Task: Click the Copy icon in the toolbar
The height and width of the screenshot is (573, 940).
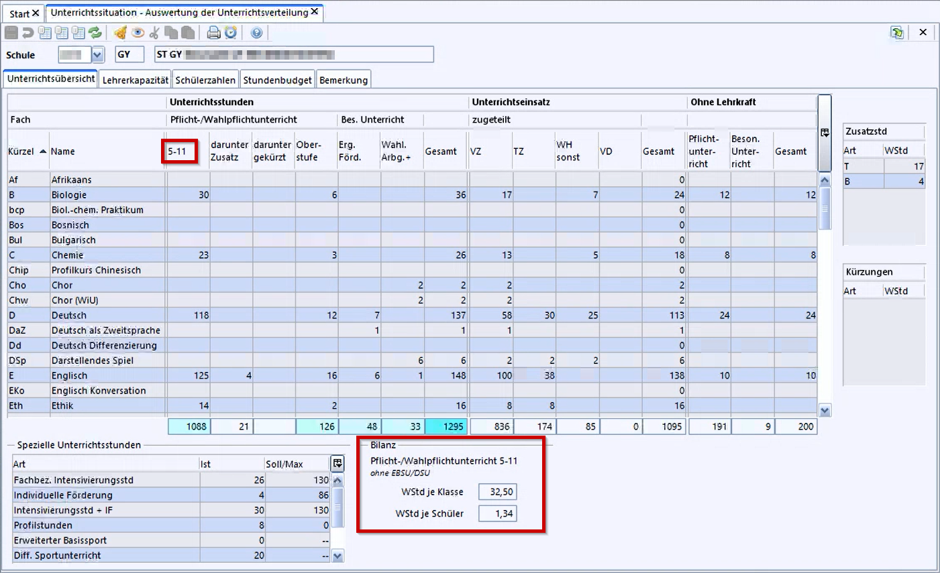Action: click(171, 32)
